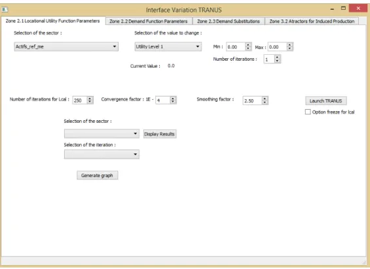The width and height of the screenshot is (370, 269).
Task: Click the Min value input field
Action: (x=236, y=47)
